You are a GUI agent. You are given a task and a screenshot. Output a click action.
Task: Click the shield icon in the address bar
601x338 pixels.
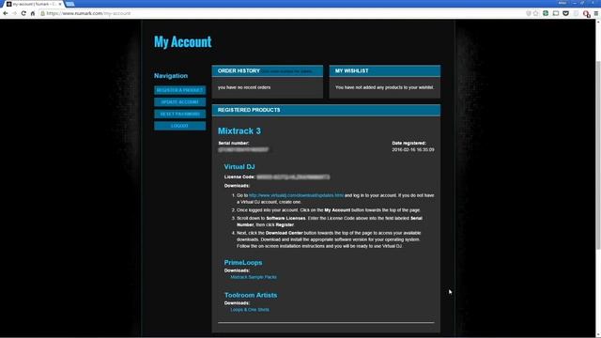pyautogui.click(x=529, y=13)
